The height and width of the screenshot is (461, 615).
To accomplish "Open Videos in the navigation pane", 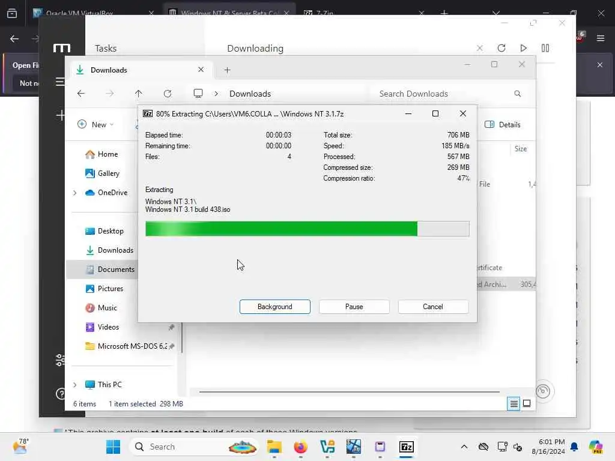I will pyautogui.click(x=102, y=327).
